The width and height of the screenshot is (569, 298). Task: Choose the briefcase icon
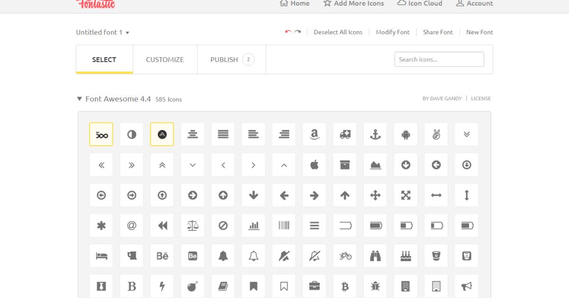(x=314, y=286)
